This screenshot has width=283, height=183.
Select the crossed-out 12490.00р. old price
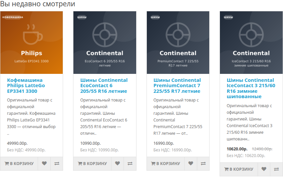pyautogui.click(x=262, y=149)
